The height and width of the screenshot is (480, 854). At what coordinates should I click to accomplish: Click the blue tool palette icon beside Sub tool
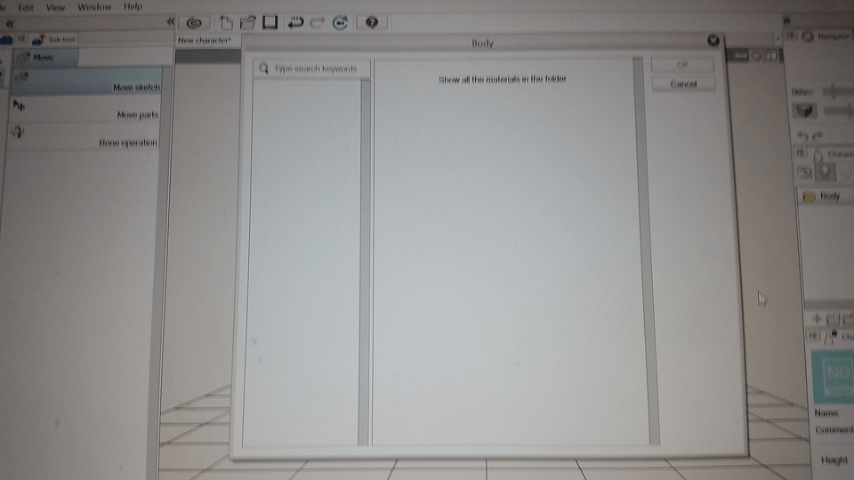[x=6, y=40]
